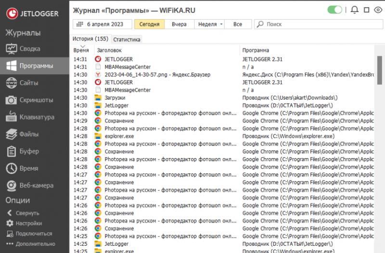385x253 pixels.
Task: Click the Яндекс.Диск program path cell
Action: tap(308, 75)
